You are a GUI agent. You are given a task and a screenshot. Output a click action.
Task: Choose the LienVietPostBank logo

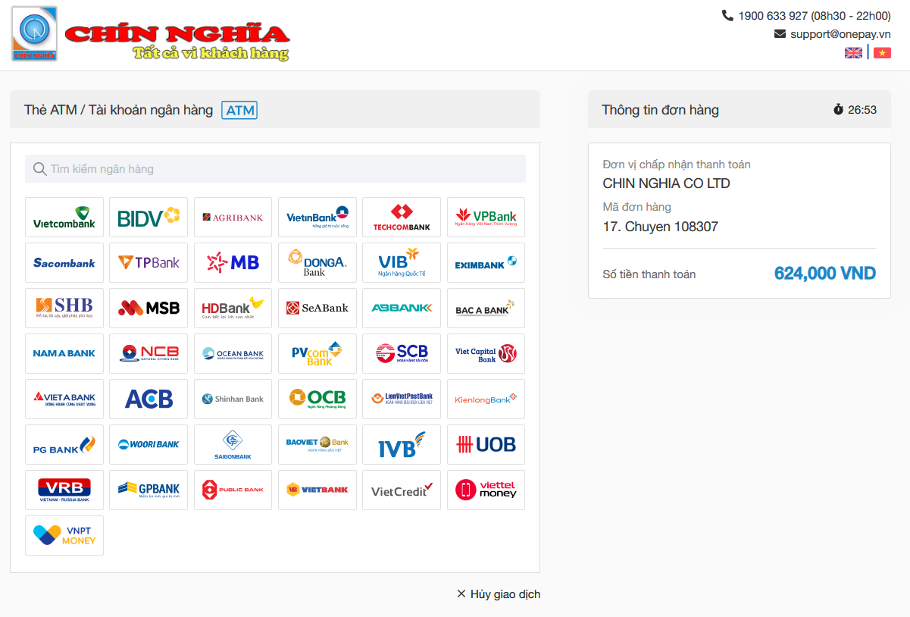402,399
